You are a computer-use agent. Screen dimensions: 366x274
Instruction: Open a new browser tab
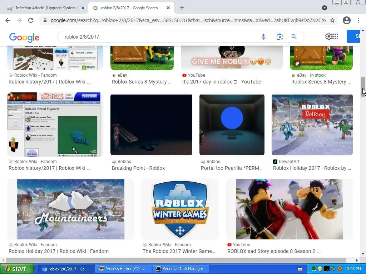(x=182, y=8)
